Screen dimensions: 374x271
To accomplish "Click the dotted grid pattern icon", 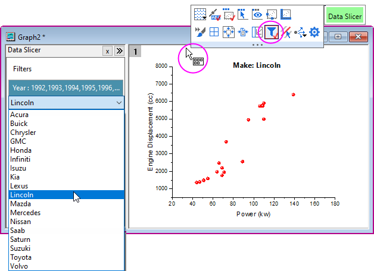I will click(x=200, y=14).
